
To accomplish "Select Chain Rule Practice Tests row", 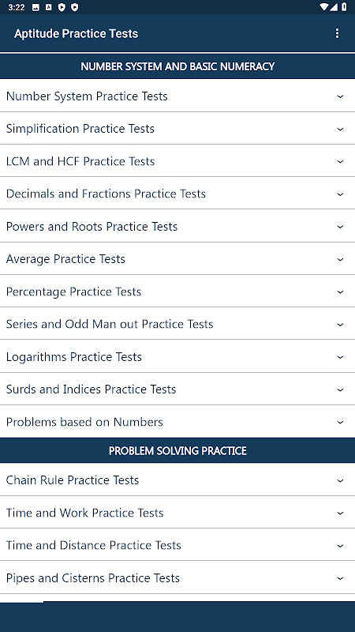I will coord(177,480).
